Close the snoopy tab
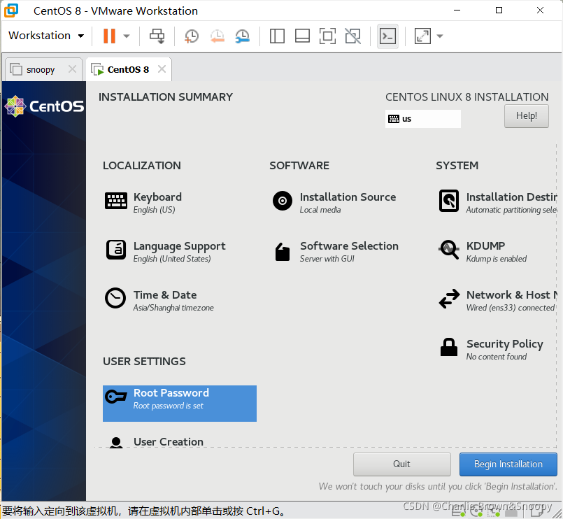 click(72, 69)
